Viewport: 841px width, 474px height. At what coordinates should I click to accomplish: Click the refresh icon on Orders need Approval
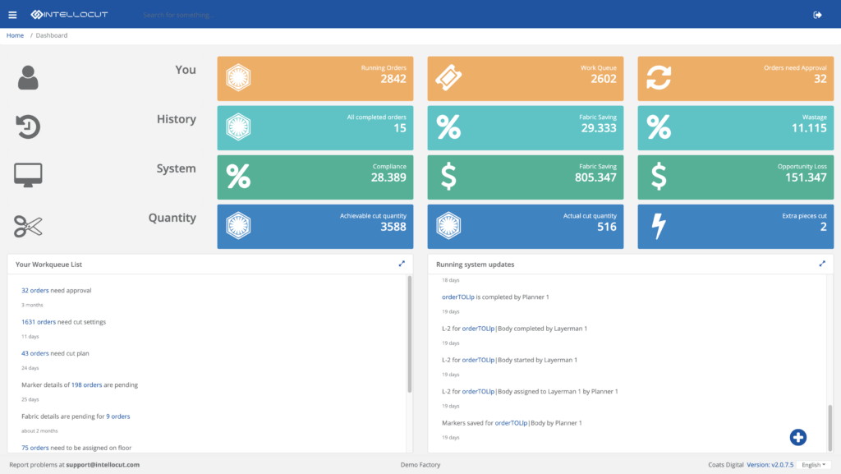tap(659, 78)
